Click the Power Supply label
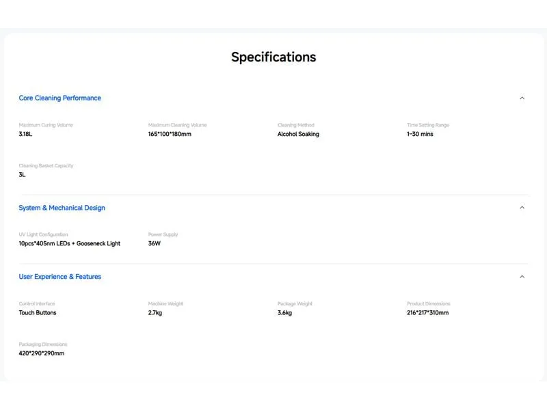This screenshot has width=547, height=410. [163, 234]
